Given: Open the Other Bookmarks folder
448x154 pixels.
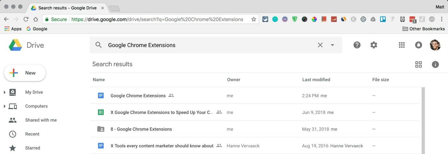Looking at the screenshot, I should [423, 29].
